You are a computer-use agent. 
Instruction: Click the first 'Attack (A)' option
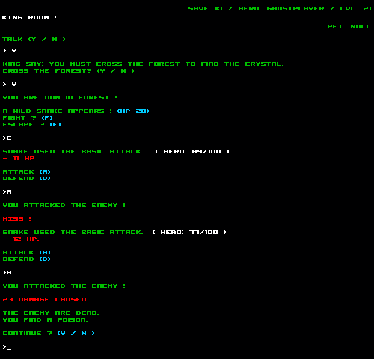[26, 171]
